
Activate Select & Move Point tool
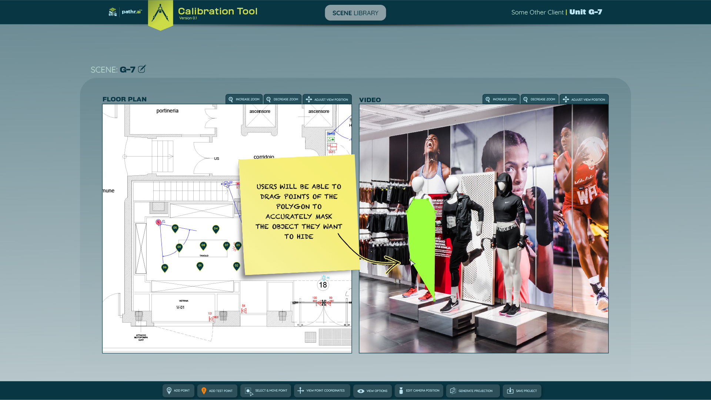(x=266, y=391)
